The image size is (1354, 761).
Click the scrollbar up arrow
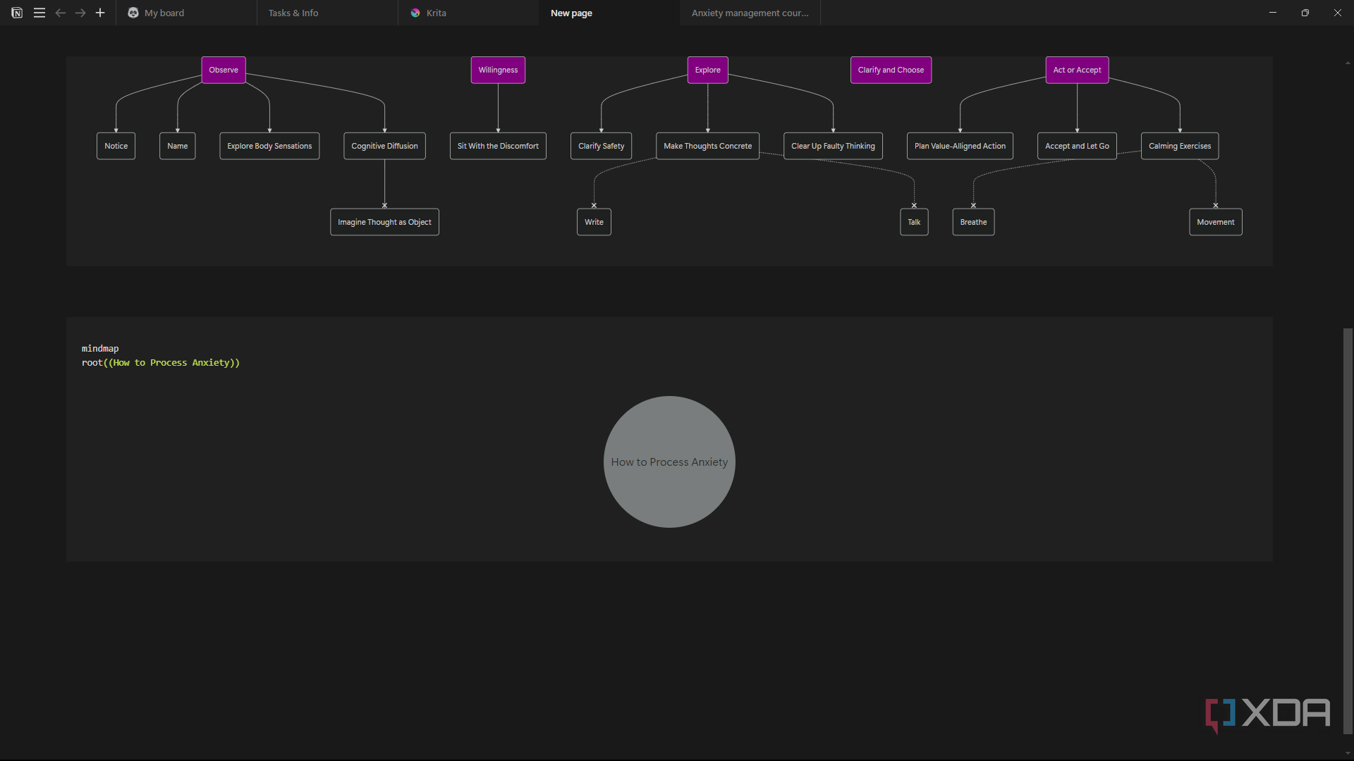(x=1348, y=63)
